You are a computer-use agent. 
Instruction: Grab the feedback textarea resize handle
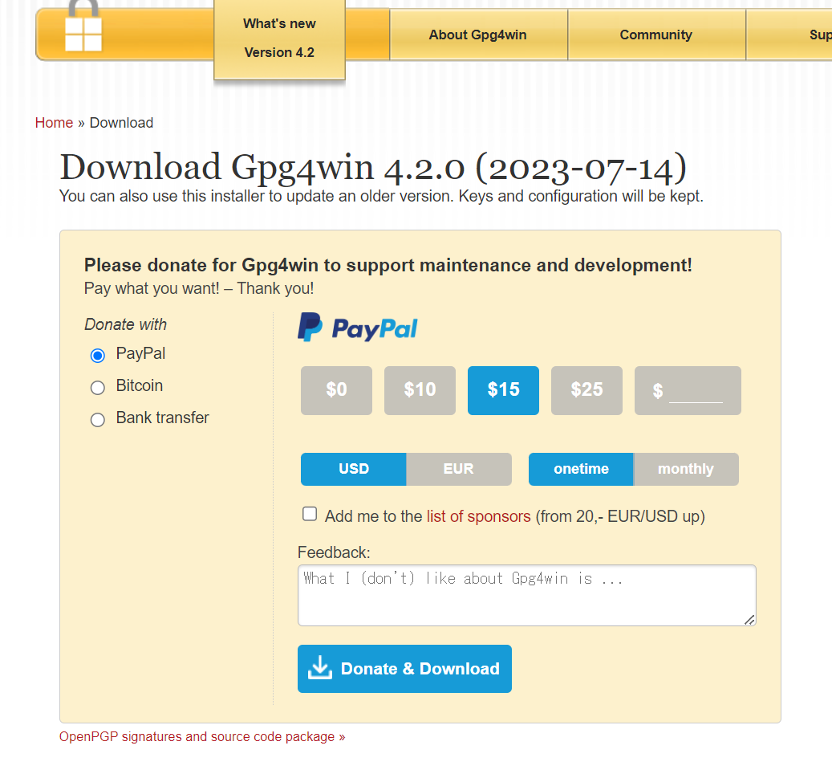749,620
